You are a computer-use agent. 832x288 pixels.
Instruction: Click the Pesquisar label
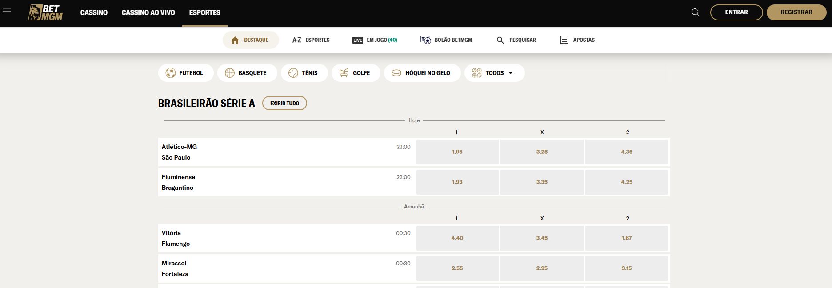tap(523, 40)
